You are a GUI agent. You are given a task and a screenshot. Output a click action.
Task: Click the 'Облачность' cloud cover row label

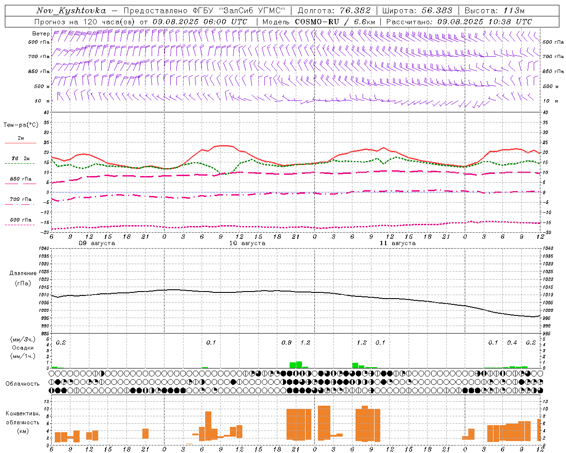(23, 384)
